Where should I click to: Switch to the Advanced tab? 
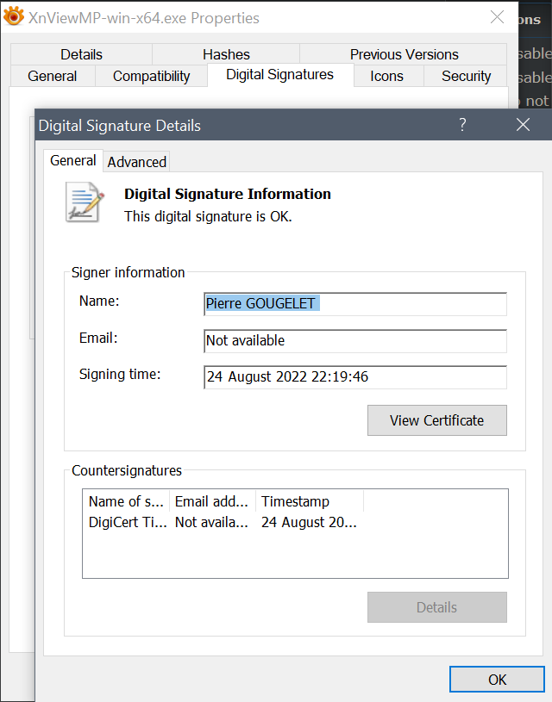pyautogui.click(x=136, y=162)
